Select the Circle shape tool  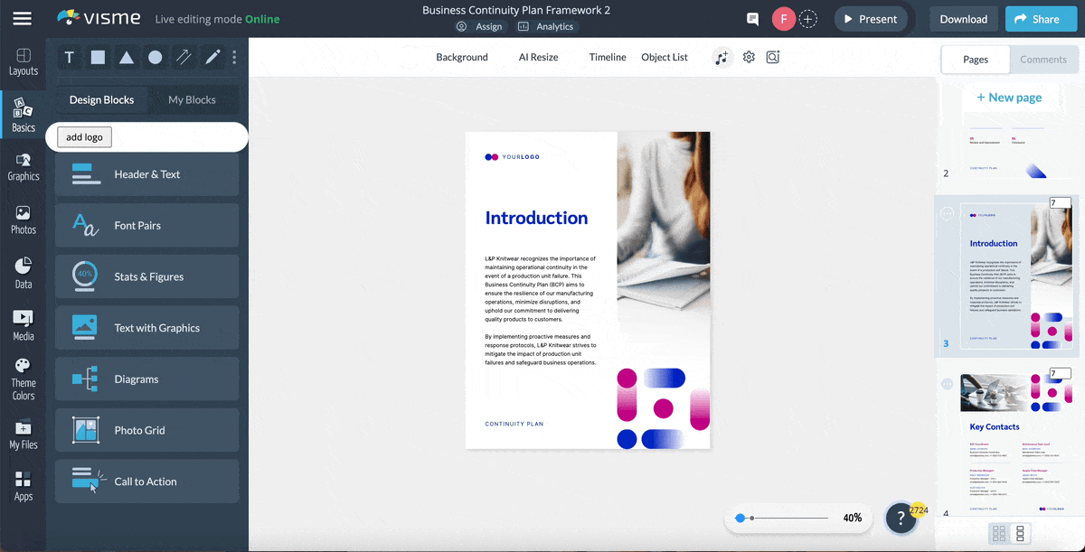155,57
